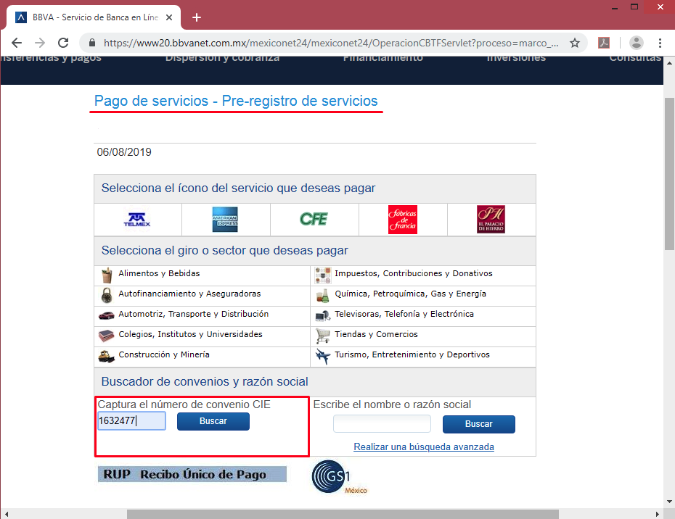
Task: Click Buscar for nombre o razón social
Action: [x=478, y=424]
